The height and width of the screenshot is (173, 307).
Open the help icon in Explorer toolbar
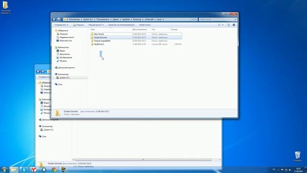[234, 25]
